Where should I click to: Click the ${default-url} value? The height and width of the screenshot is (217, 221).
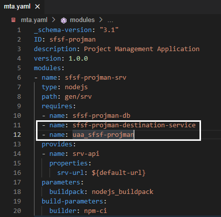click(x=118, y=173)
